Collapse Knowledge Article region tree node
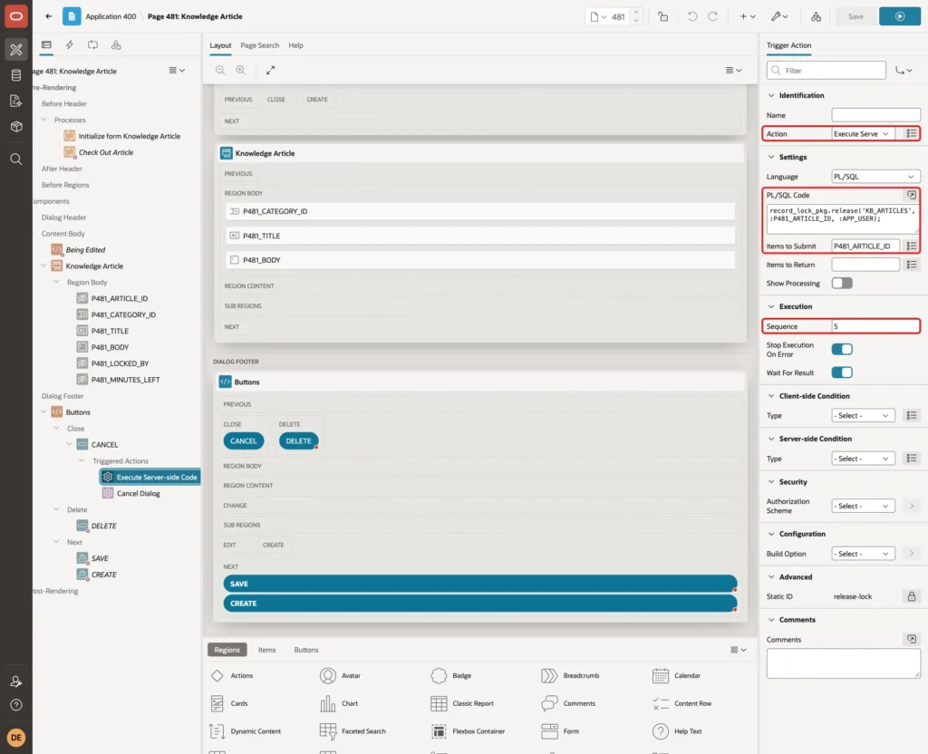 click(43, 266)
